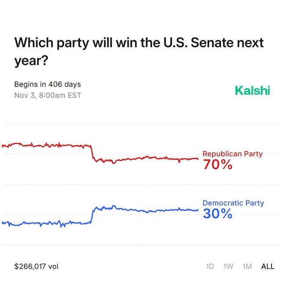Screen dimensions: 284x308
Task: Click the "Begins in 406 days" text
Action: (47, 84)
